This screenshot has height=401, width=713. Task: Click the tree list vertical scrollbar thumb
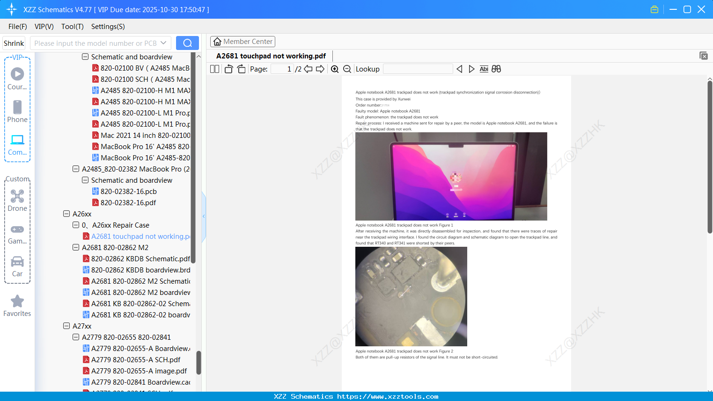[x=198, y=363]
